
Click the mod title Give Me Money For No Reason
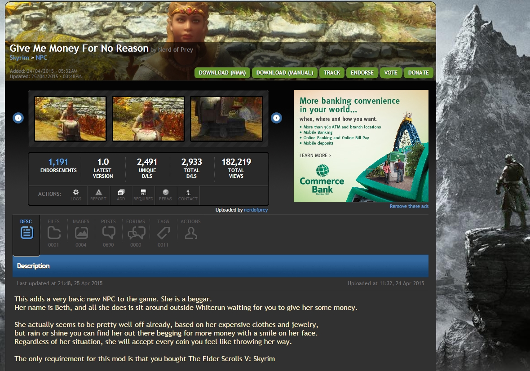79,49
